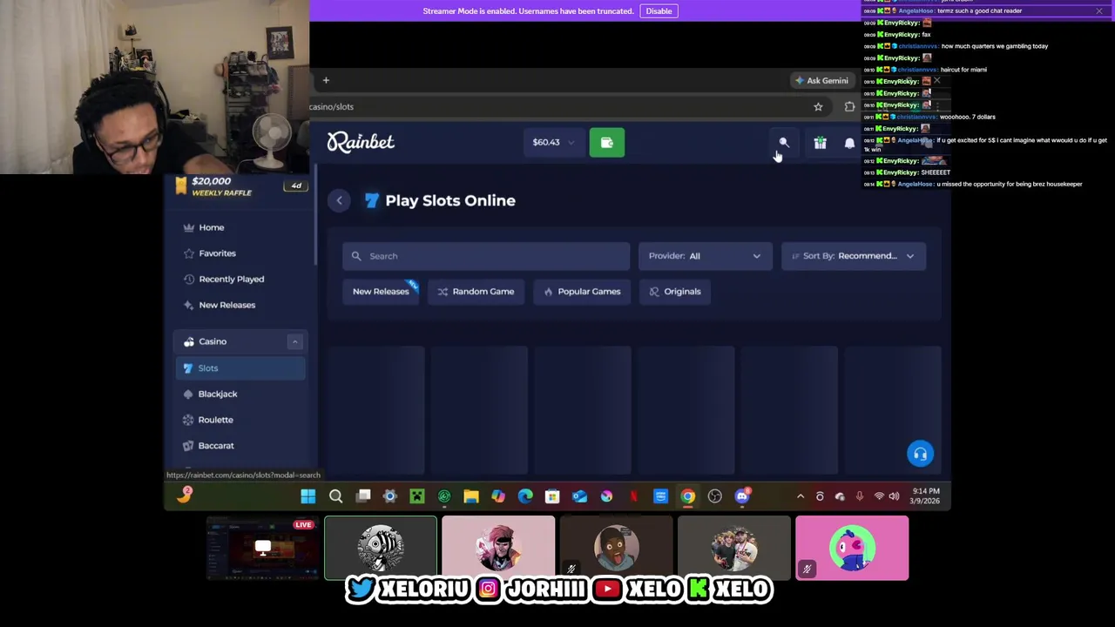
Task: Disable Streamer Mode in the banner
Action: click(659, 10)
